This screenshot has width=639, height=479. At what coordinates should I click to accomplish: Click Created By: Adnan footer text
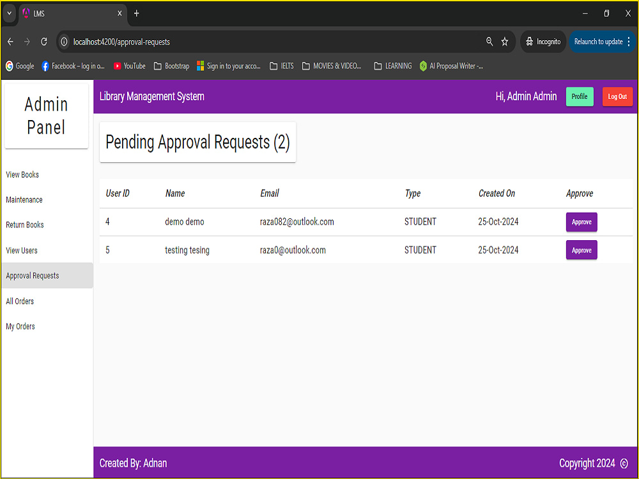(133, 463)
